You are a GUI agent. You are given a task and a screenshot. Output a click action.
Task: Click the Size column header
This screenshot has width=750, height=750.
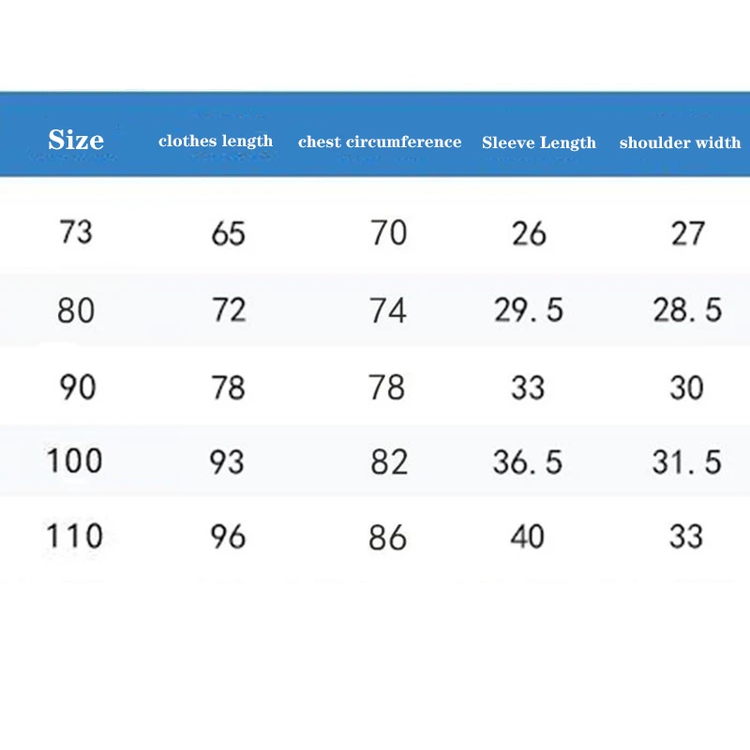click(76, 141)
